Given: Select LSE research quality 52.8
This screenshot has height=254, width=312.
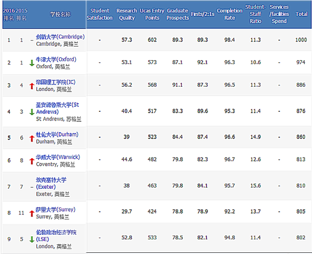Looking at the screenshot, I should click(127, 238).
